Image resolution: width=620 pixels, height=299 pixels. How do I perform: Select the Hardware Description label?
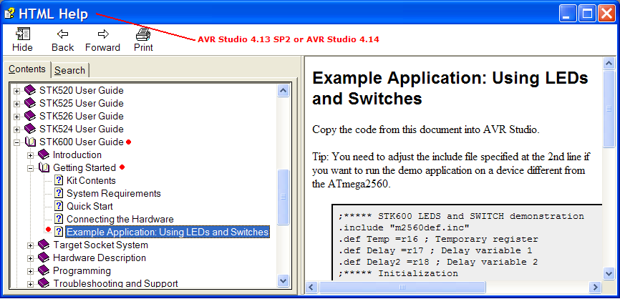point(100,258)
